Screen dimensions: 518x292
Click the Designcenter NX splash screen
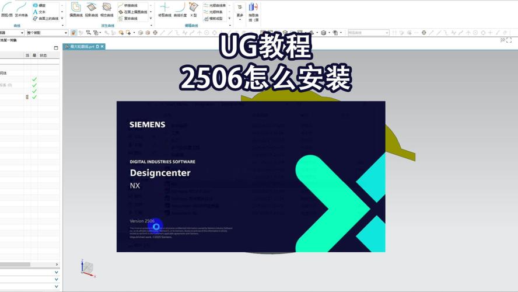pos(251,176)
